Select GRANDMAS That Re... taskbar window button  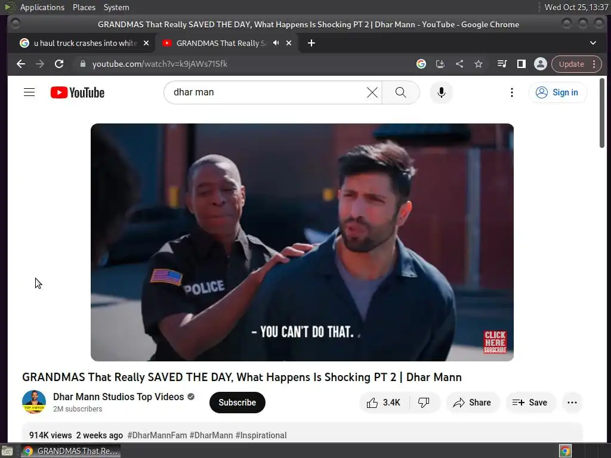(x=71, y=451)
